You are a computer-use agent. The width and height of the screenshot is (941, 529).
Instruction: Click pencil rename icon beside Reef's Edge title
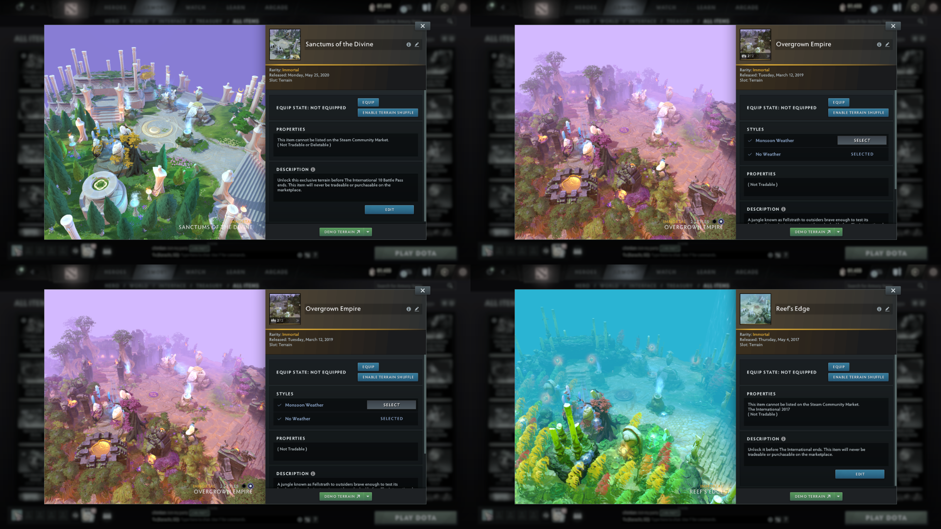(887, 309)
